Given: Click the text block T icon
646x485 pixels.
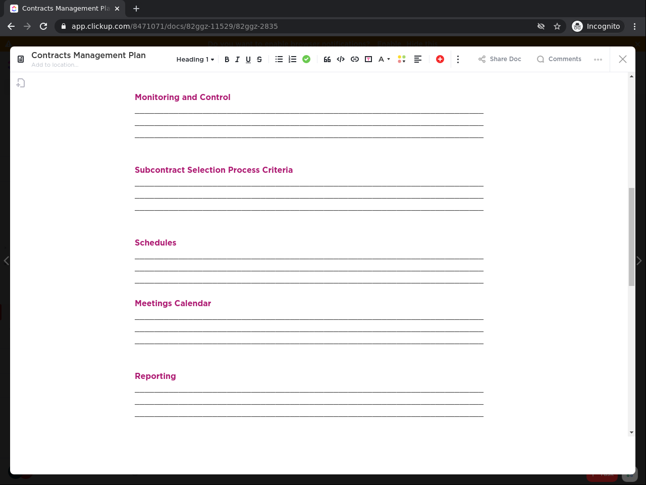Looking at the screenshot, I should coord(368,59).
